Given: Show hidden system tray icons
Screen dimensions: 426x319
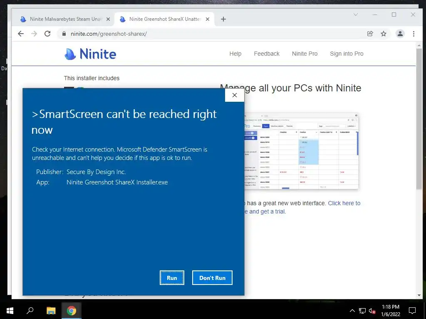Looking at the screenshot, I should tap(352, 311).
